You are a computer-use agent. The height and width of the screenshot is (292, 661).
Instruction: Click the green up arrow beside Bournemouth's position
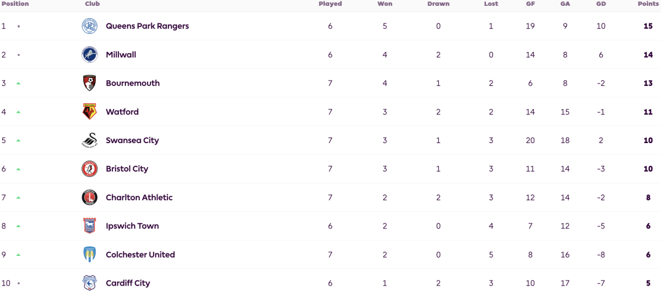click(x=18, y=84)
